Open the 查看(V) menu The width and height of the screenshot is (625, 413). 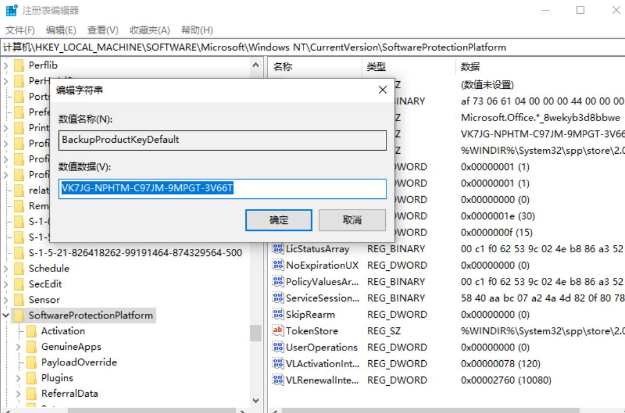click(x=103, y=30)
